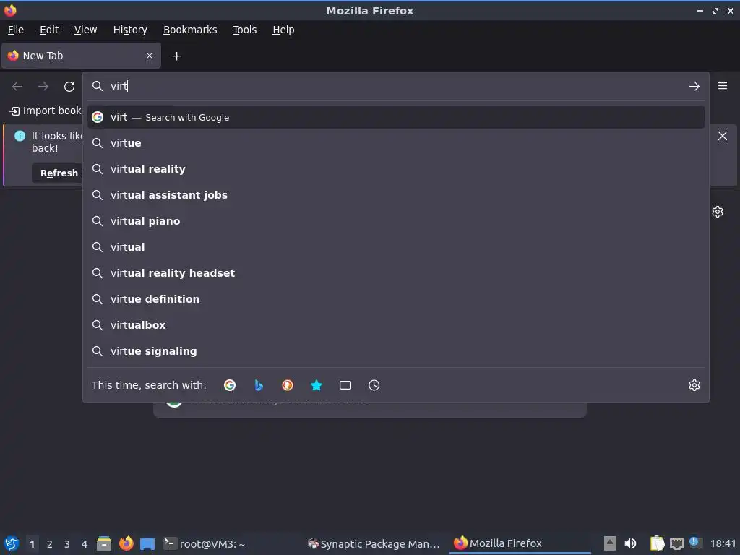This screenshot has width=740, height=555.
Task: Select the 'virtualbox' suggestion
Action: point(395,324)
